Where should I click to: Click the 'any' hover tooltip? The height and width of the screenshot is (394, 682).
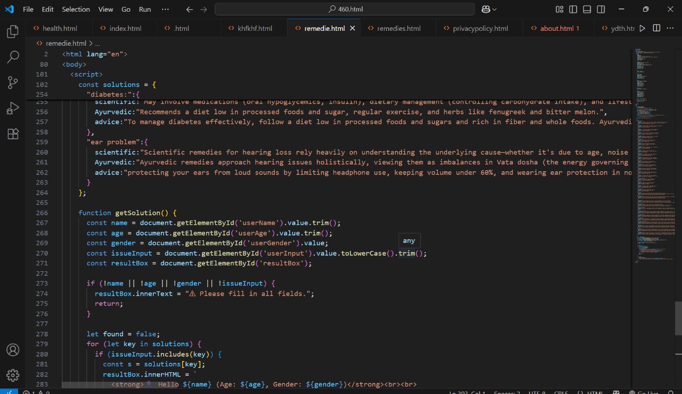(409, 241)
